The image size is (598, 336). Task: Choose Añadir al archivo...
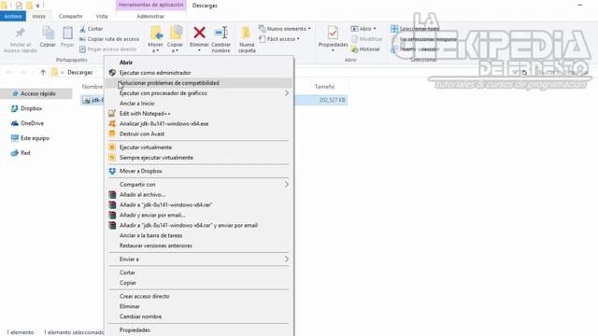click(x=199, y=195)
